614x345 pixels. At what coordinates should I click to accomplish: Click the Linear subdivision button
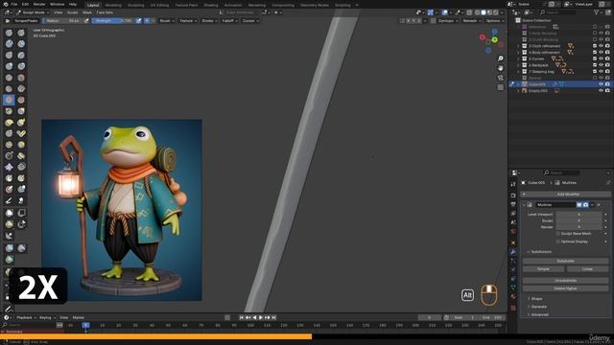[587, 269]
